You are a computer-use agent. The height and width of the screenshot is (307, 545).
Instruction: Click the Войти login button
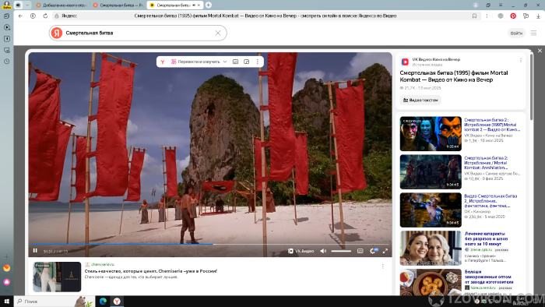coord(516,33)
